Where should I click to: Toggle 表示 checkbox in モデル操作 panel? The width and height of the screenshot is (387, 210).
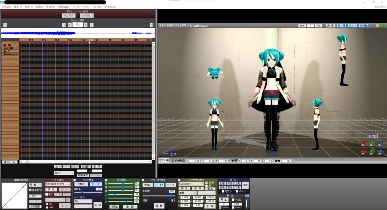pyautogui.click(x=47, y=195)
